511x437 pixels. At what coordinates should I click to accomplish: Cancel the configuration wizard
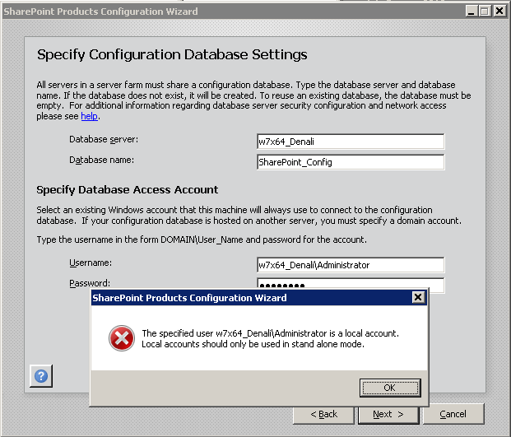(453, 414)
